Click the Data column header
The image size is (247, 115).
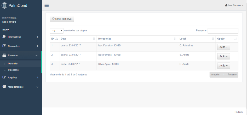pyautogui.click(x=78, y=39)
